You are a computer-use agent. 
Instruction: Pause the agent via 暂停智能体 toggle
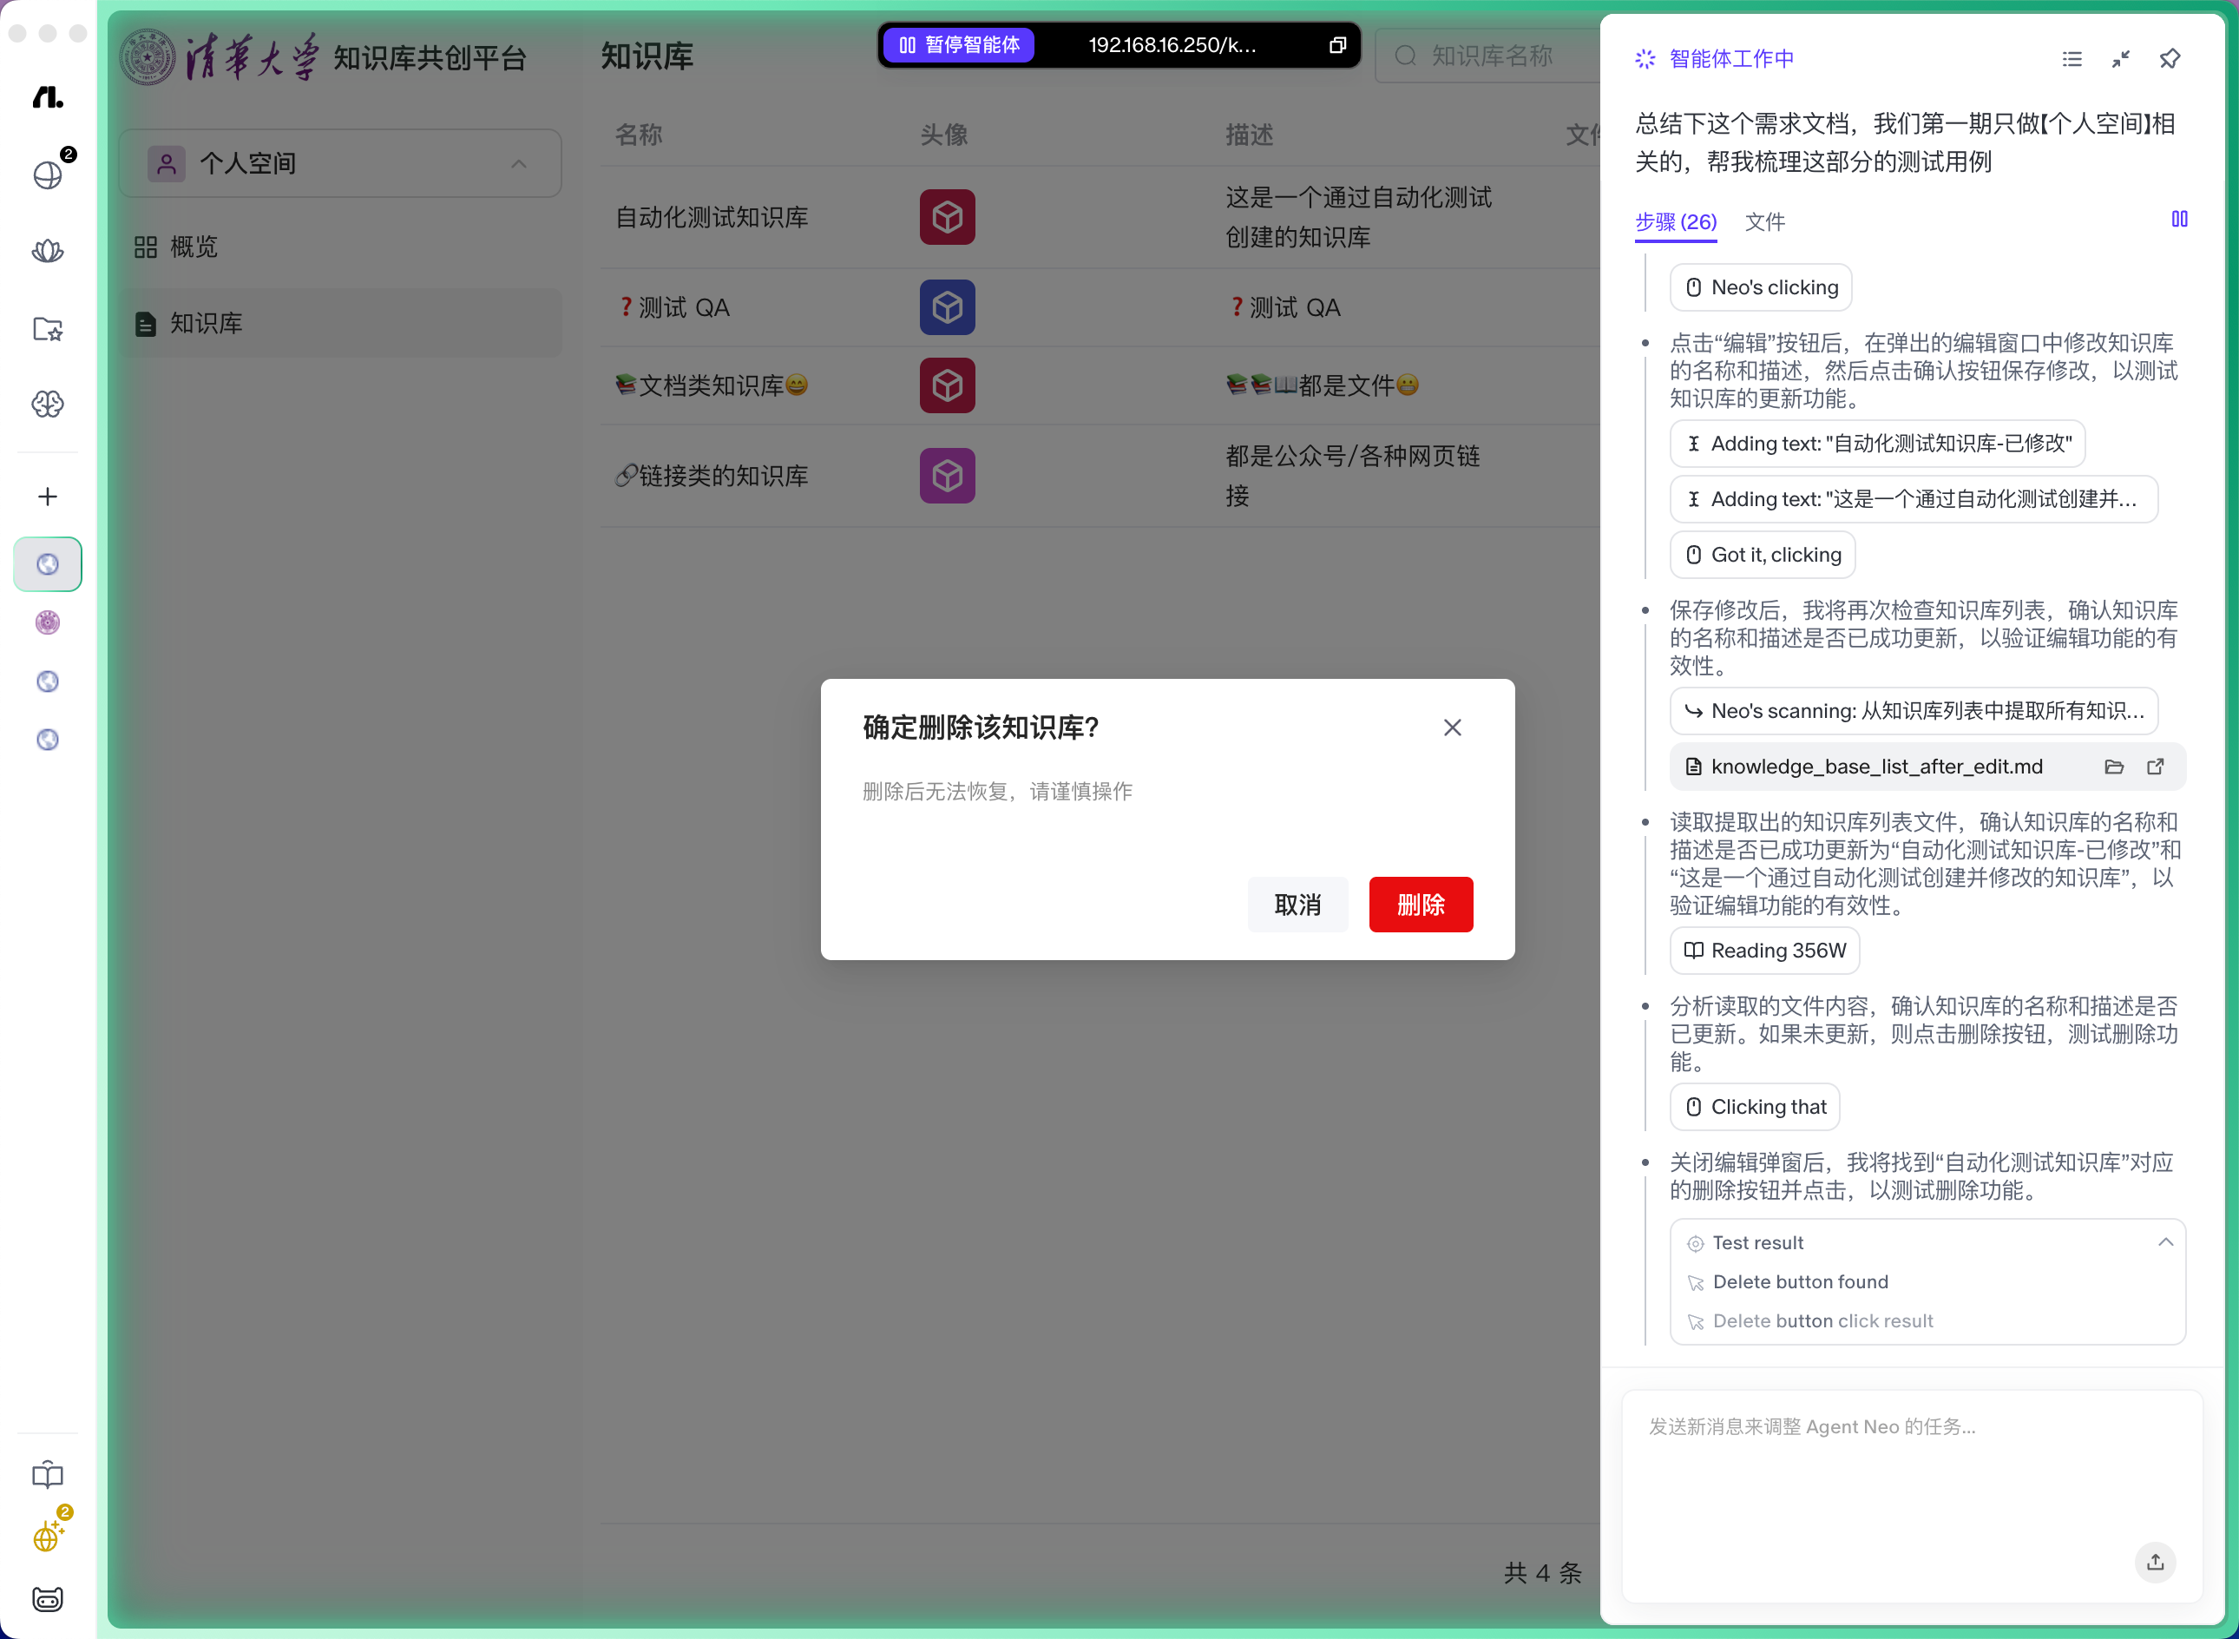[959, 44]
